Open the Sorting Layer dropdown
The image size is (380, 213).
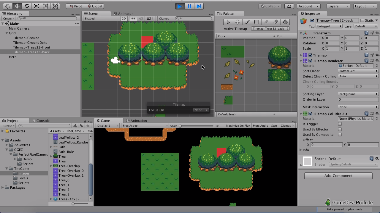click(358, 94)
